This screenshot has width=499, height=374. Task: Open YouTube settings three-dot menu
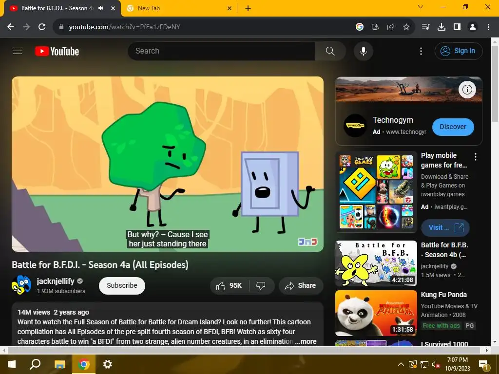pos(421,51)
